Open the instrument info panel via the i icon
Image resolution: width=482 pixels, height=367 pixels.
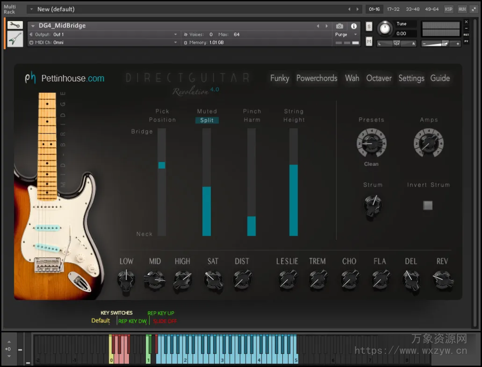tap(353, 26)
